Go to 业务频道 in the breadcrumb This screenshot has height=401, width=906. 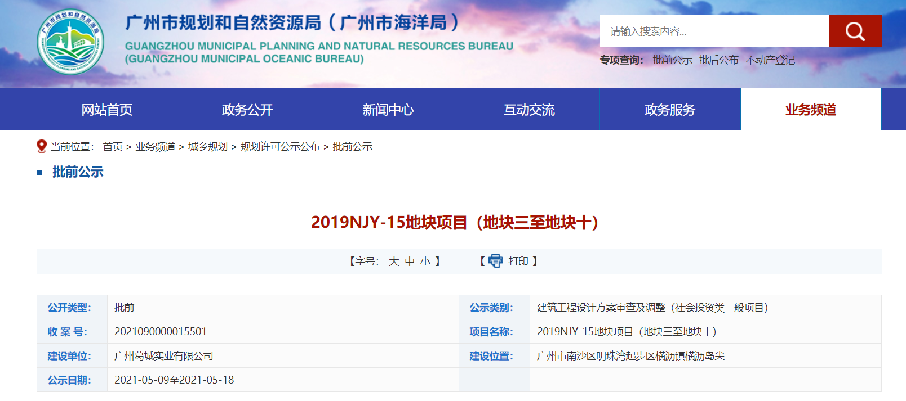(x=156, y=147)
